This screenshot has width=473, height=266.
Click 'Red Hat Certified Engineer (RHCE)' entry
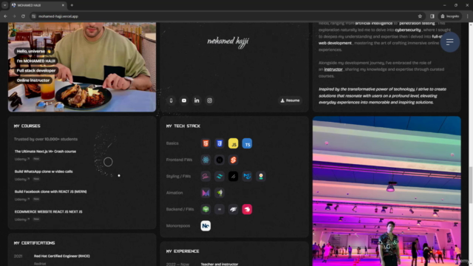point(62,256)
